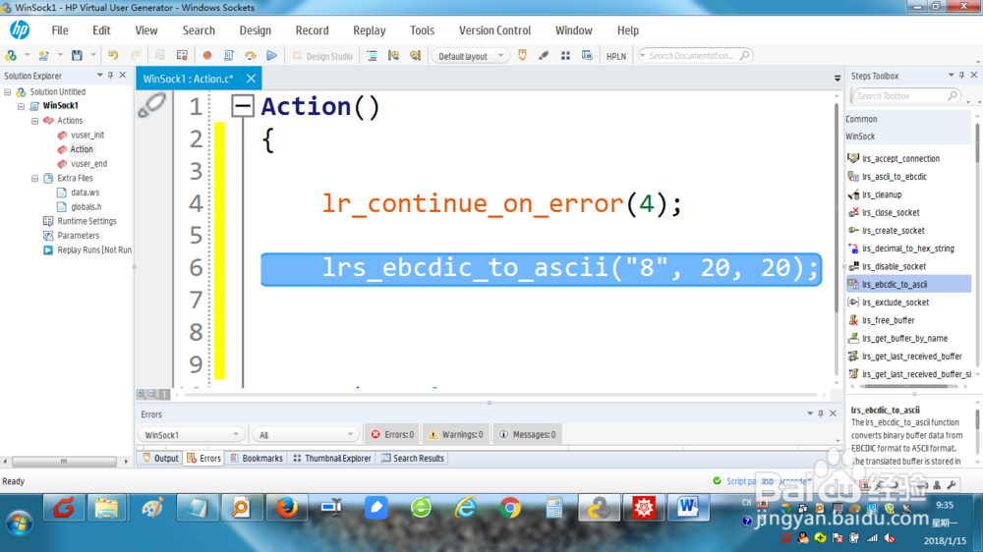Collapse the Actions tree node
The width and height of the screenshot is (983, 552).
pos(35,121)
